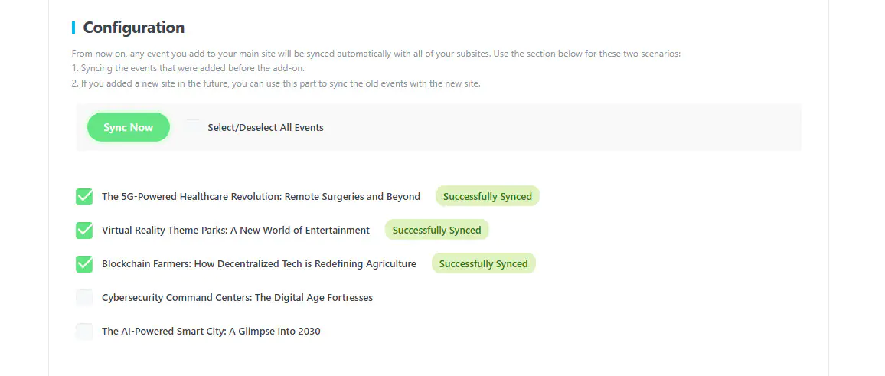Toggle the Select/Deselect All Events checkbox

[193, 127]
